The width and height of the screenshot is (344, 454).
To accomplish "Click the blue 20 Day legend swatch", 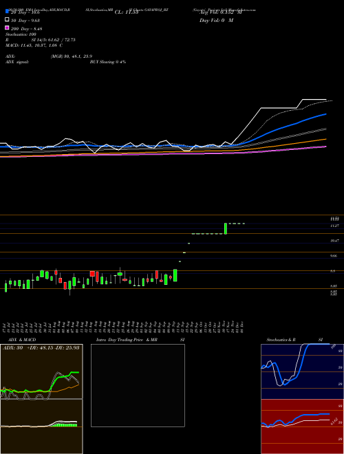I will click(7, 11).
